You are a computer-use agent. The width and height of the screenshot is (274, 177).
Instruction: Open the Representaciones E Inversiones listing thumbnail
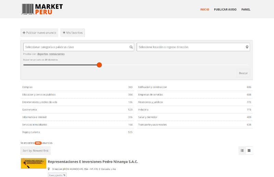coord(34,163)
